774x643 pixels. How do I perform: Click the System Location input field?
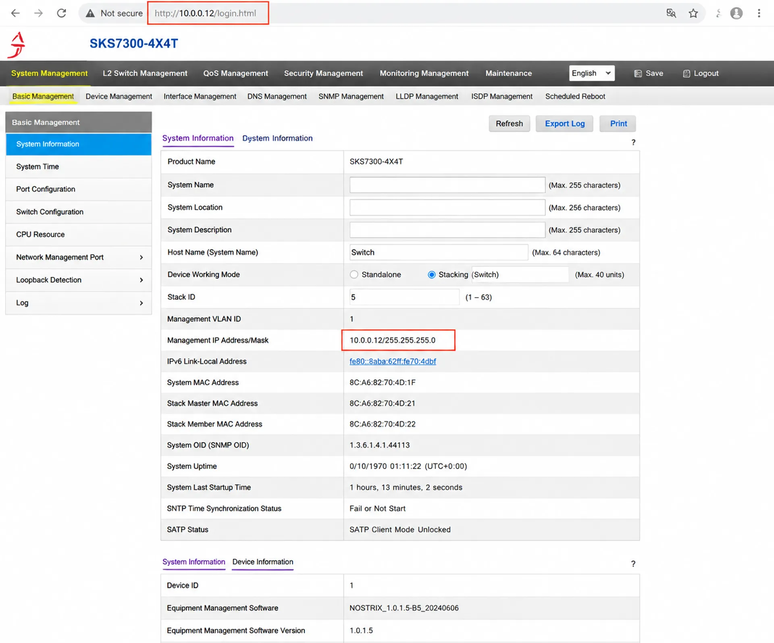[x=447, y=208]
